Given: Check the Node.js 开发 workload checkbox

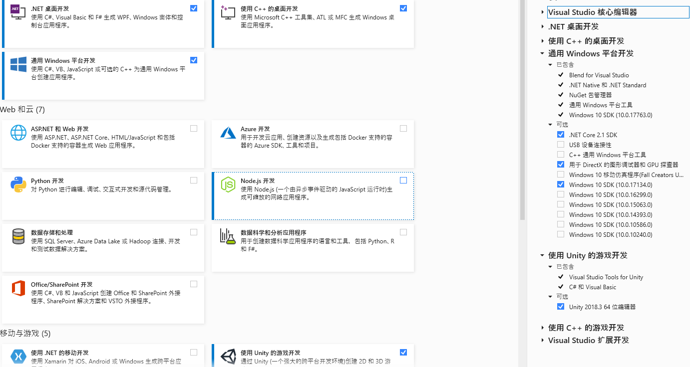Looking at the screenshot, I should click(403, 181).
